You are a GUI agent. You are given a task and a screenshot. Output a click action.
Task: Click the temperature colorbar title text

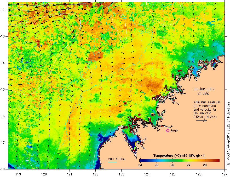179,156
